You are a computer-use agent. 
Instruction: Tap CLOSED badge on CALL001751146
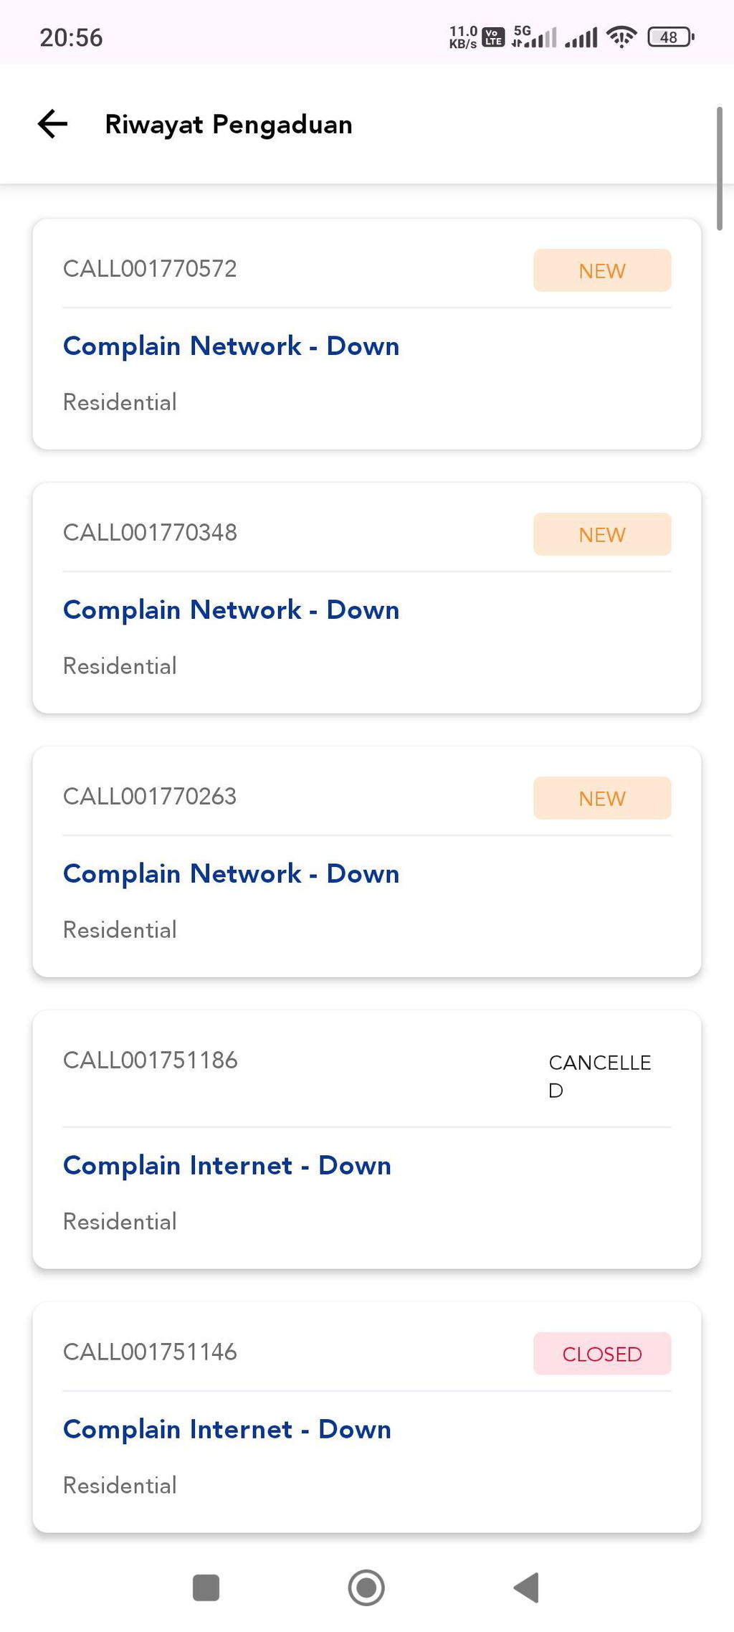[602, 1354]
